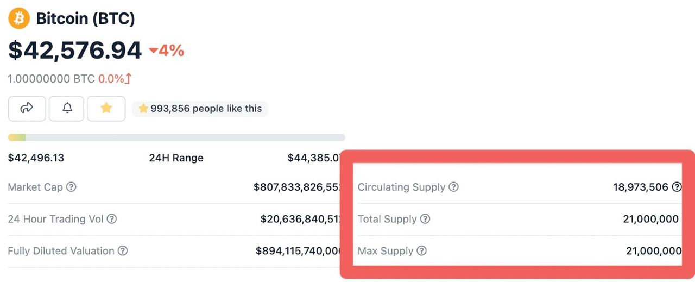Screen dimensions: 695x282
Task: Click the Fully Diluted Valuation help icon
Action: 123,251
